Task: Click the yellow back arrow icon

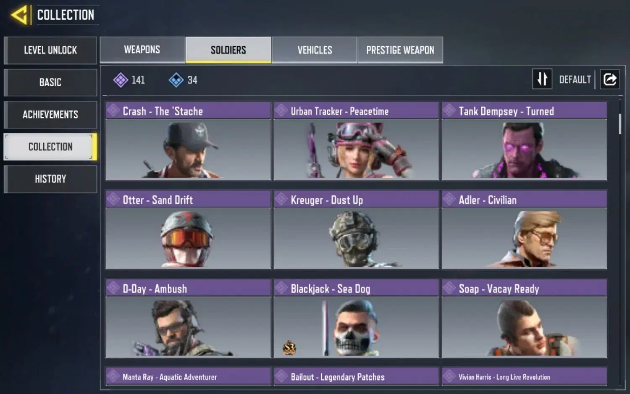Action: click(x=19, y=15)
